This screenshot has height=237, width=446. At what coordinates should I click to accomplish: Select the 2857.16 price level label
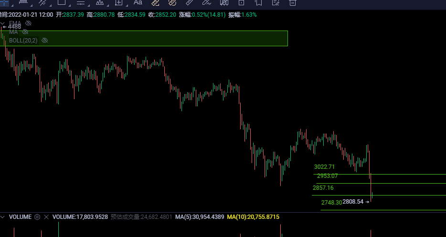point(323,188)
